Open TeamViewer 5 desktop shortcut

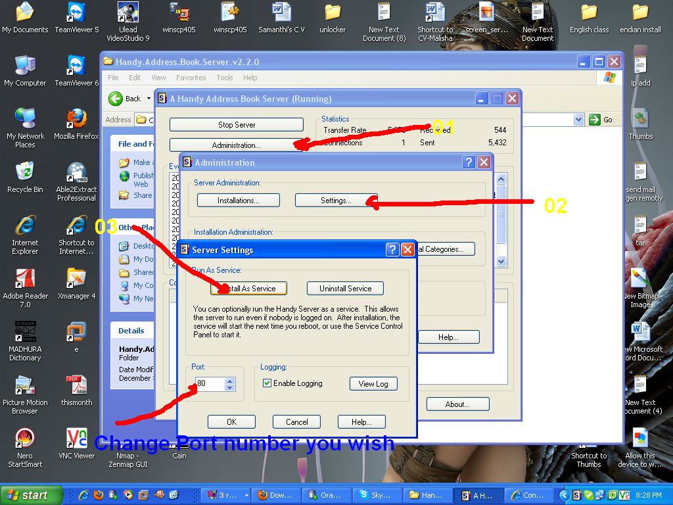click(76, 17)
